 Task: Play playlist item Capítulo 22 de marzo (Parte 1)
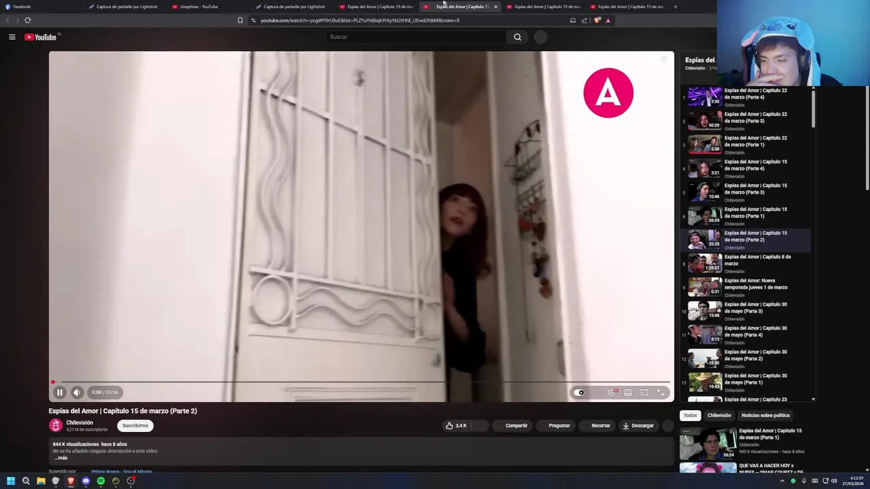tap(746, 145)
